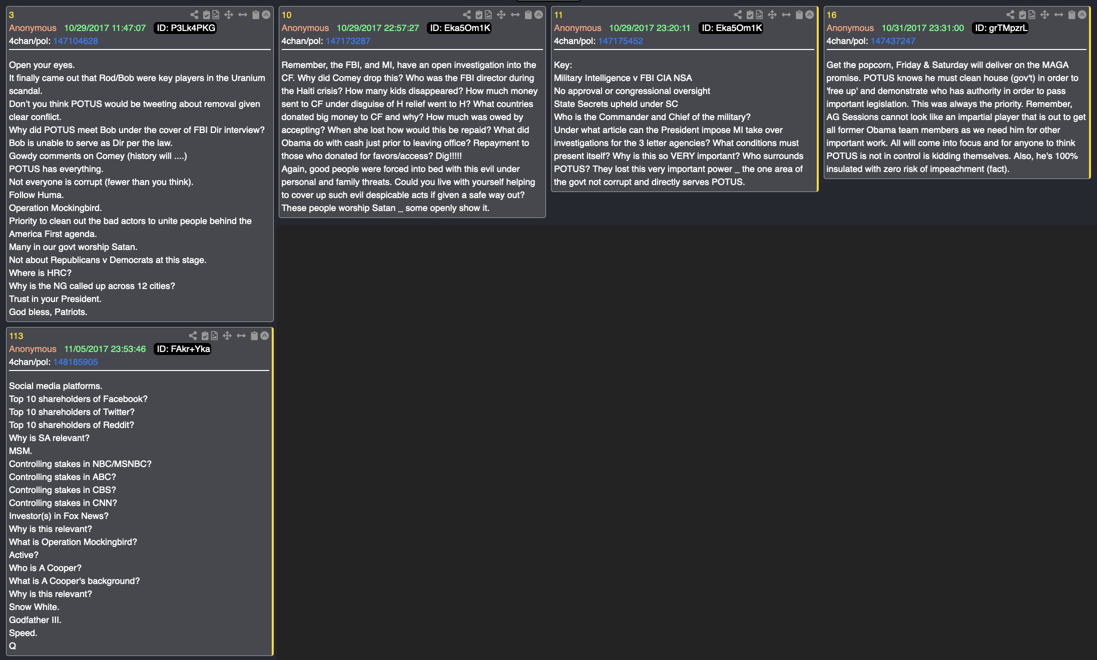This screenshot has width=1097, height=660.
Task: Share post 10 with its share icon
Action: pos(467,15)
